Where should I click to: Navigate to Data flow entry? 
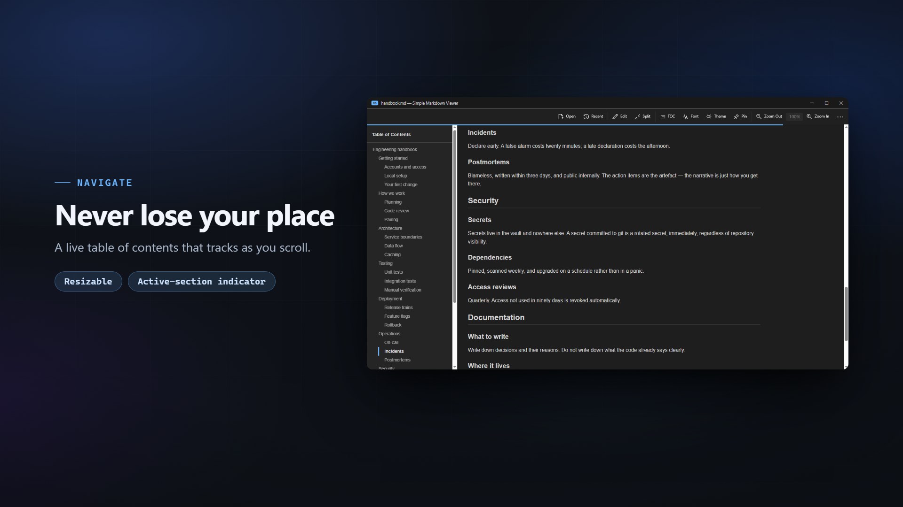pyautogui.click(x=393, y=246)
